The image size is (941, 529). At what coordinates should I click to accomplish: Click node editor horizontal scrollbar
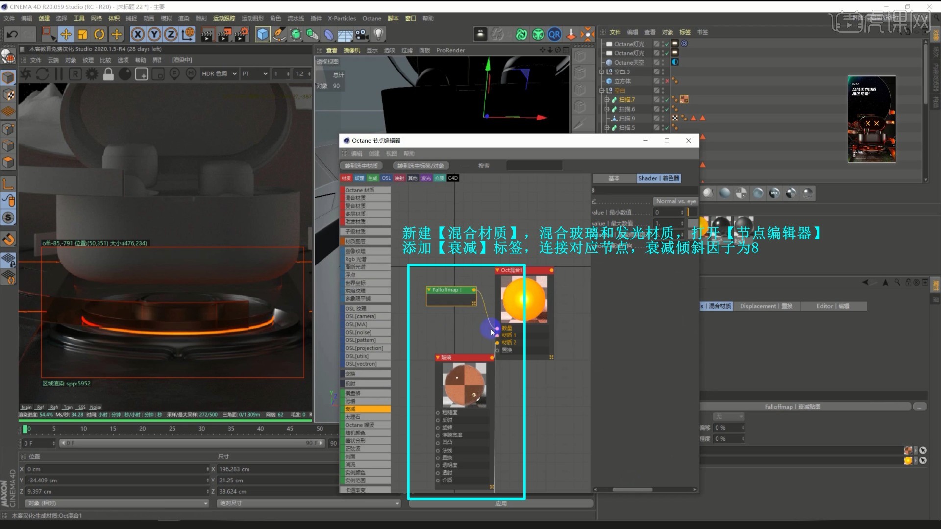click(632, 489)
